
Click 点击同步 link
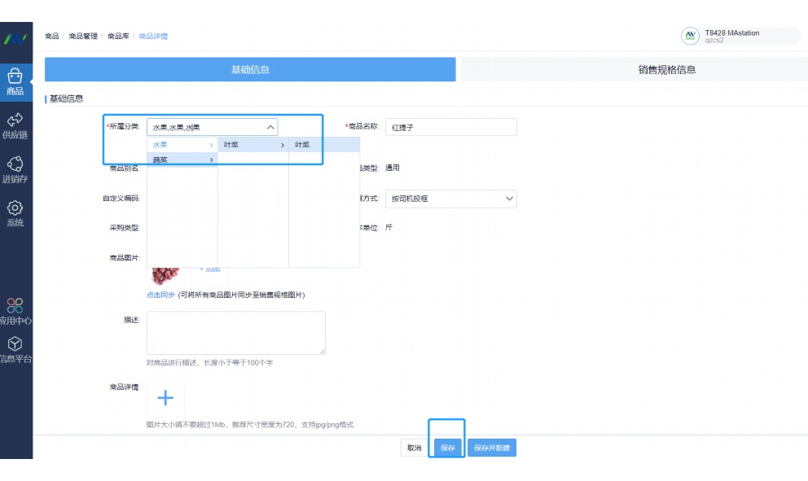point(160,295)
